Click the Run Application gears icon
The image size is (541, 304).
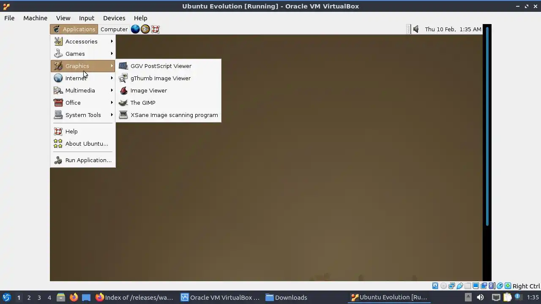(58, 160)
